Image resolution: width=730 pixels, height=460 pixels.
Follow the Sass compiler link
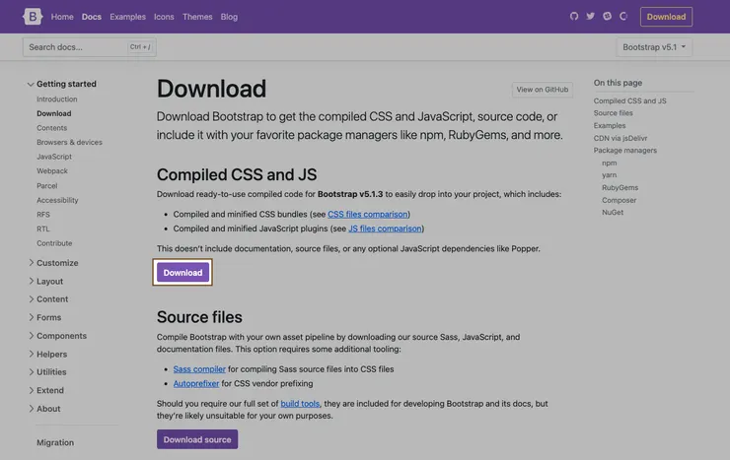point(199,369)
